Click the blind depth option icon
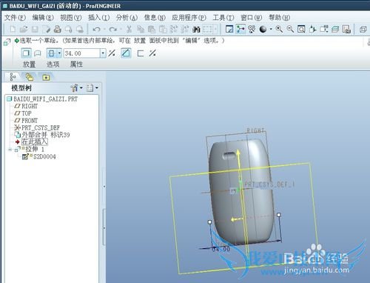The image size is (370, 283). [x=51, y=53]
